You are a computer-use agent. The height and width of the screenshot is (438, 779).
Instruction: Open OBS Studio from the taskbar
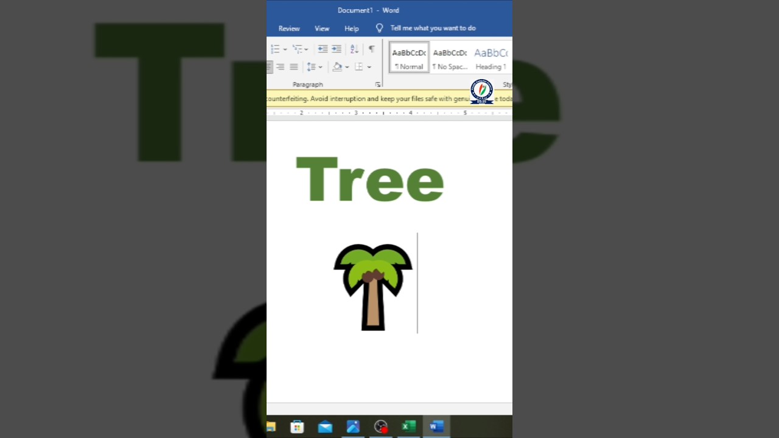tap(381, 427)
